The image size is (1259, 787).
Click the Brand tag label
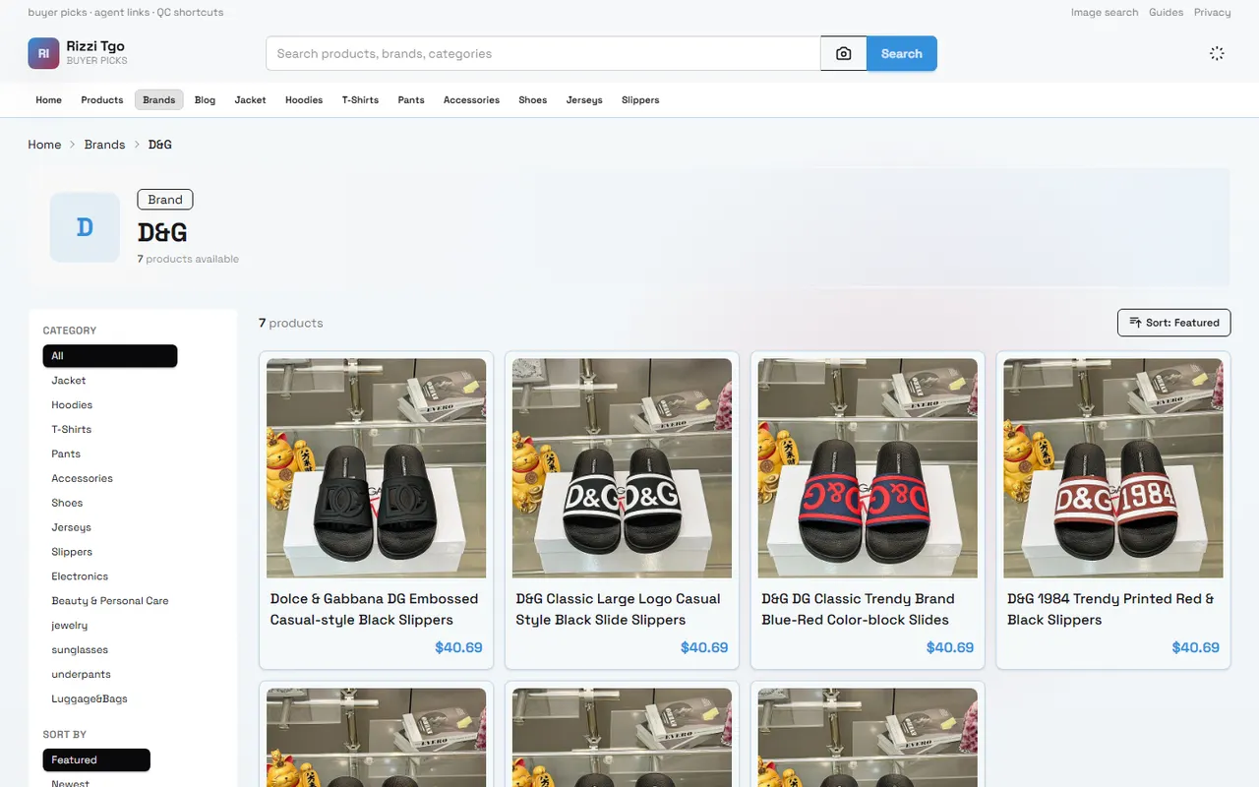165,200
